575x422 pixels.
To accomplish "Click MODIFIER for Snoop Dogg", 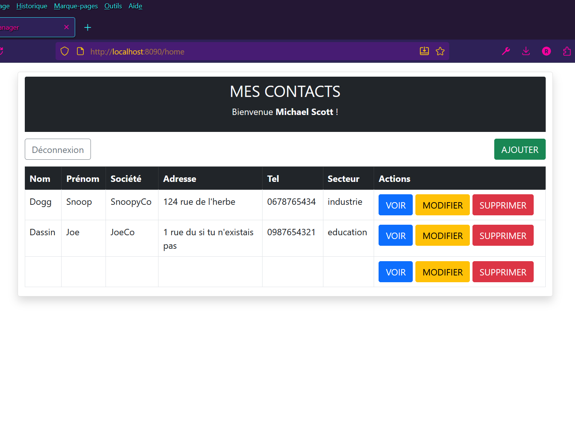I will (442, 205).
